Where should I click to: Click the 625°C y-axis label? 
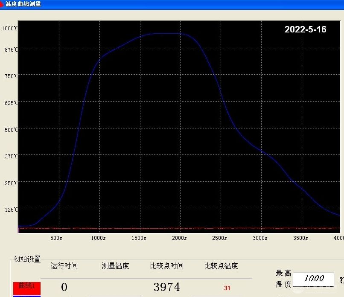[x=12, y=103]
